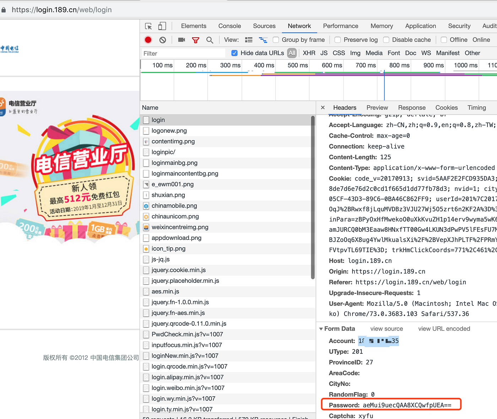The height and width of the screenshot is (419, 497).
Task: Click the browser address bar URL
Action: pyautogui.click(x=62, y=10)
